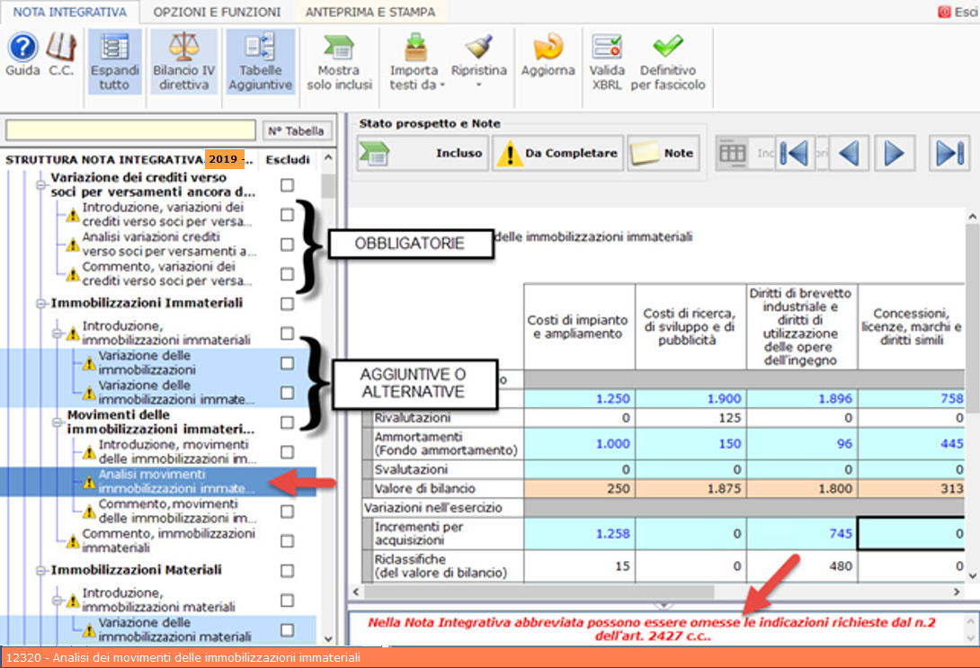Switch to ANTEPRIMA E STAMPA tab
This screenshot has height=668, width=980.
pos(370,12)
